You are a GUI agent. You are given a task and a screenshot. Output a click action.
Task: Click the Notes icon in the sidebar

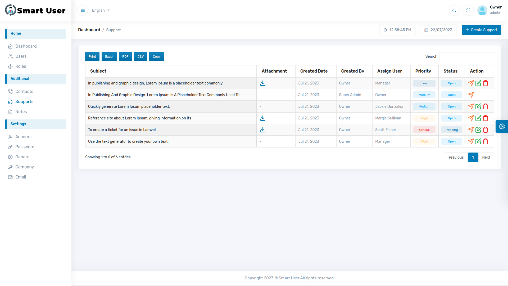tap(11, 111)
